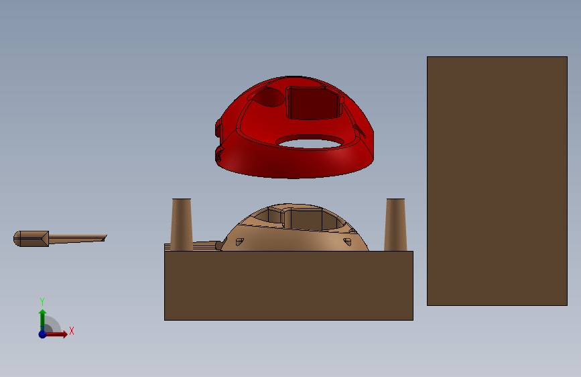Click the red X axis arrow of triad
This screenshot has height=377, width=581.
coord(58,334)
